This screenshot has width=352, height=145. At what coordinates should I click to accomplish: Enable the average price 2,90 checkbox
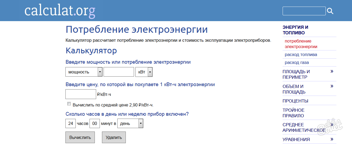(69, 104)
